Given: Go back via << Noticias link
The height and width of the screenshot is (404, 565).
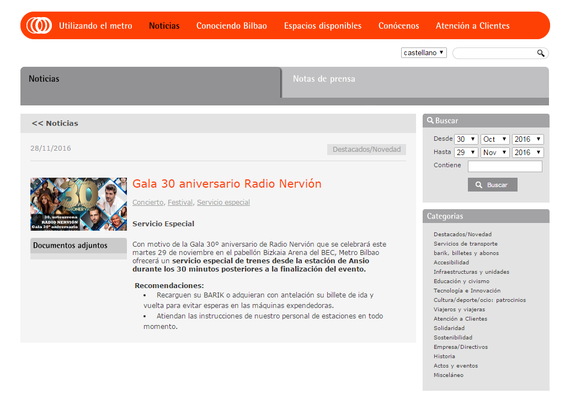Looking at the screenshot, I should pyautogui.click(x=55, y=123).
